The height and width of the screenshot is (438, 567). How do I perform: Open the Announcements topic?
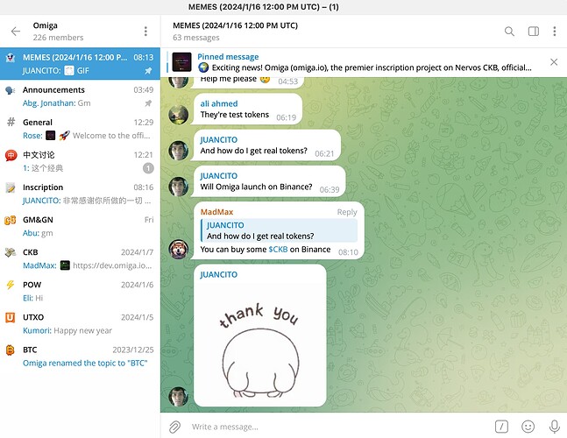[x=80, y=96]
